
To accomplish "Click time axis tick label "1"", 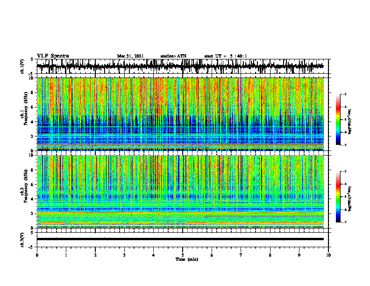I will [x=66, y=255].
